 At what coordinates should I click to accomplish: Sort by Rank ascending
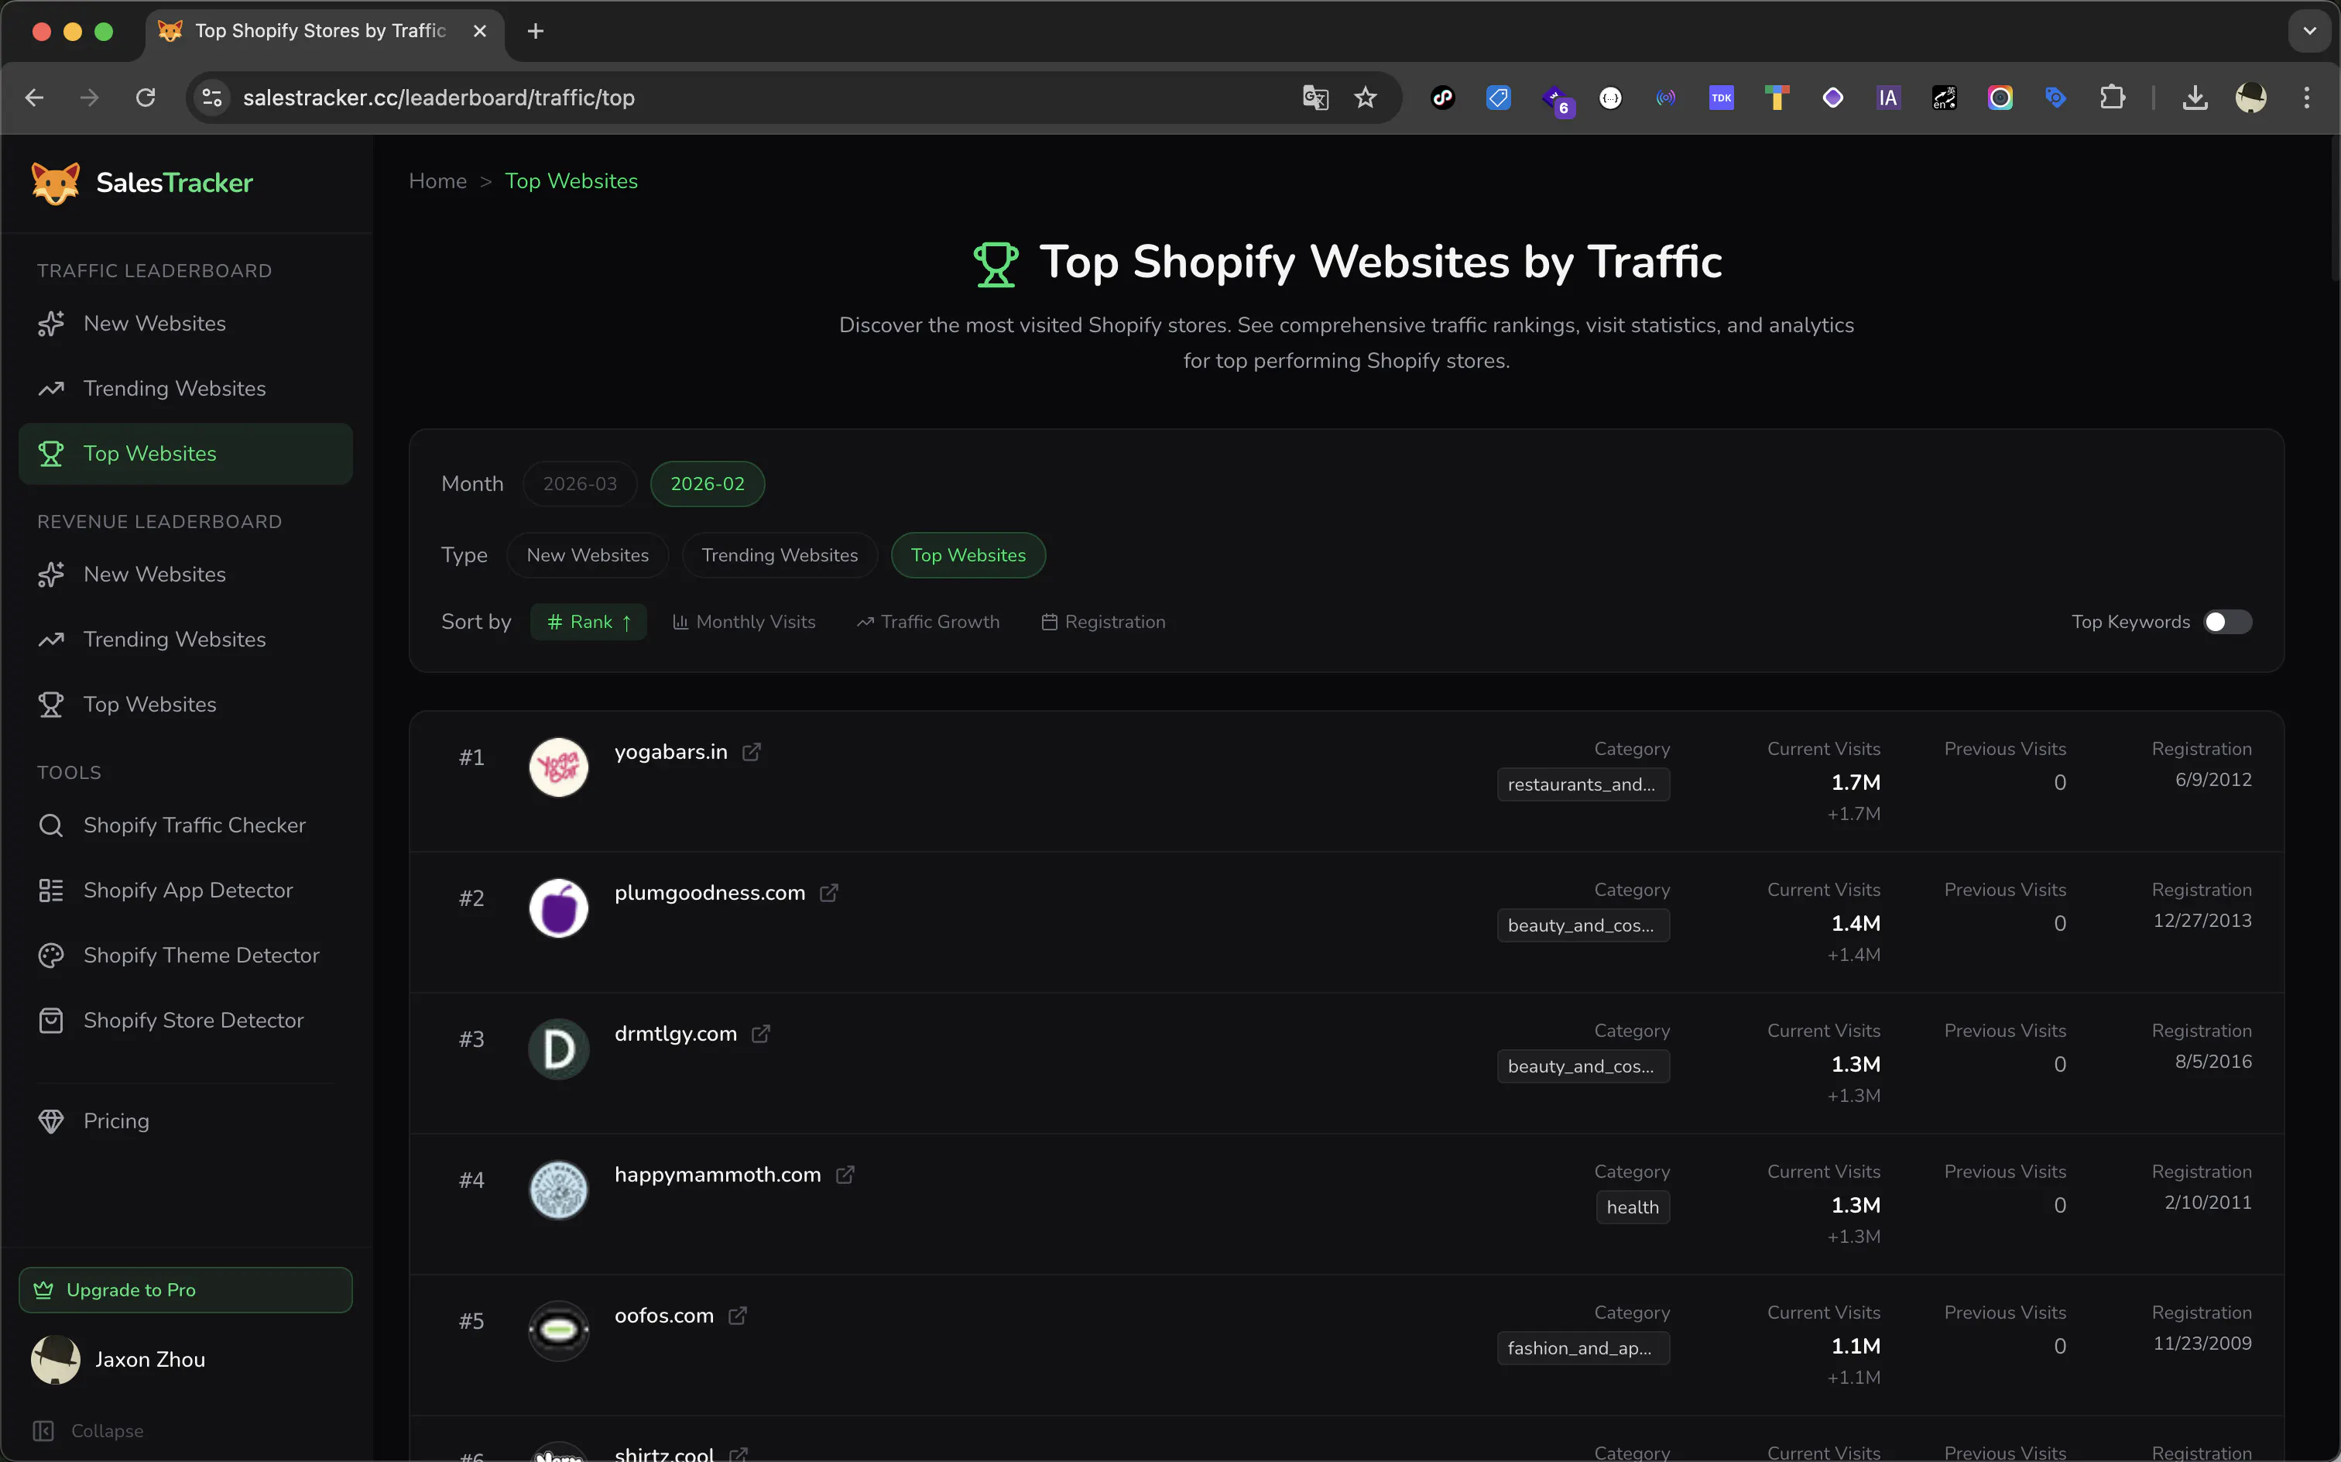point(588,622)
